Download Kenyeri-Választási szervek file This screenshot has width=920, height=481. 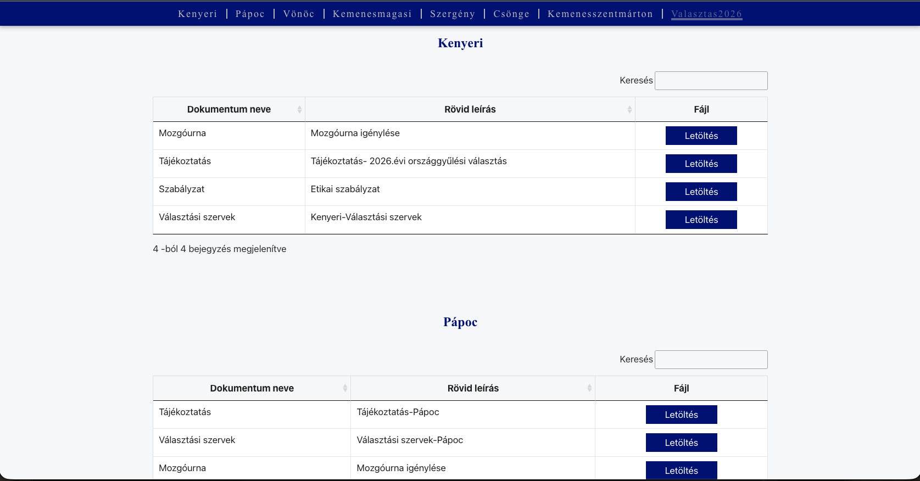(x=701, y=220)
